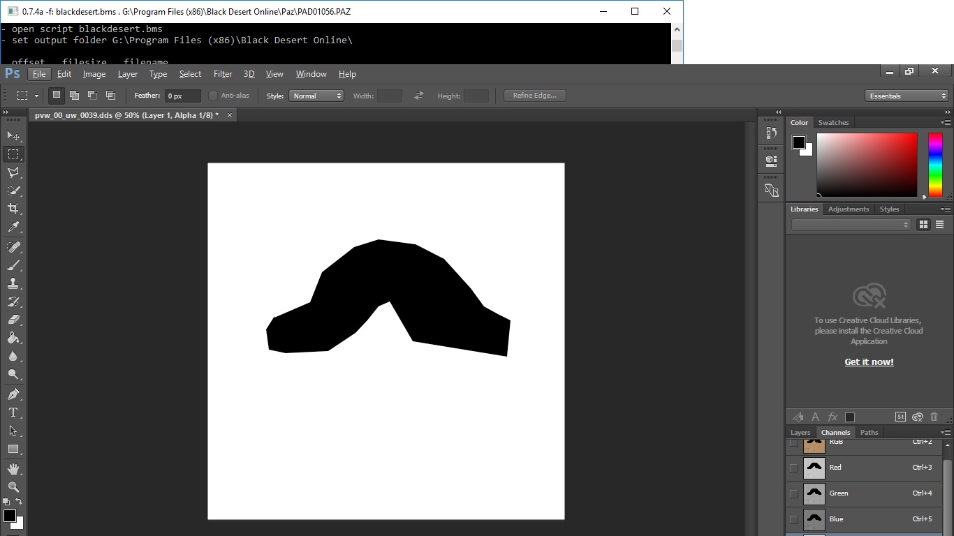Select the Clone Stamp tool
Image resolution: width=954 pixels, height=536 pixels.
pyautogui.click(x=13, y=283)
